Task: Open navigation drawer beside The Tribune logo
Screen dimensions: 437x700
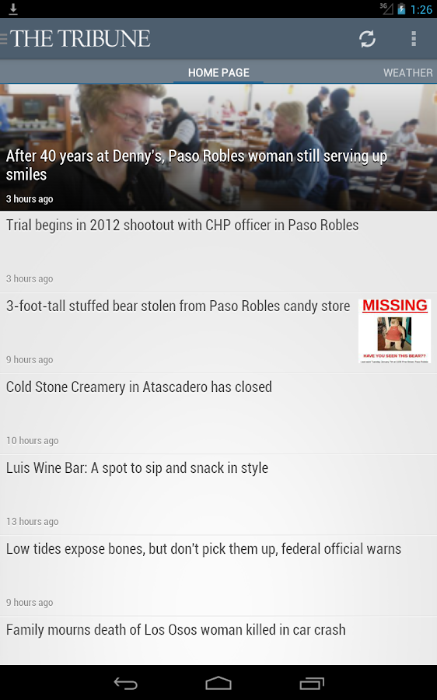Action: click(4, 38)
